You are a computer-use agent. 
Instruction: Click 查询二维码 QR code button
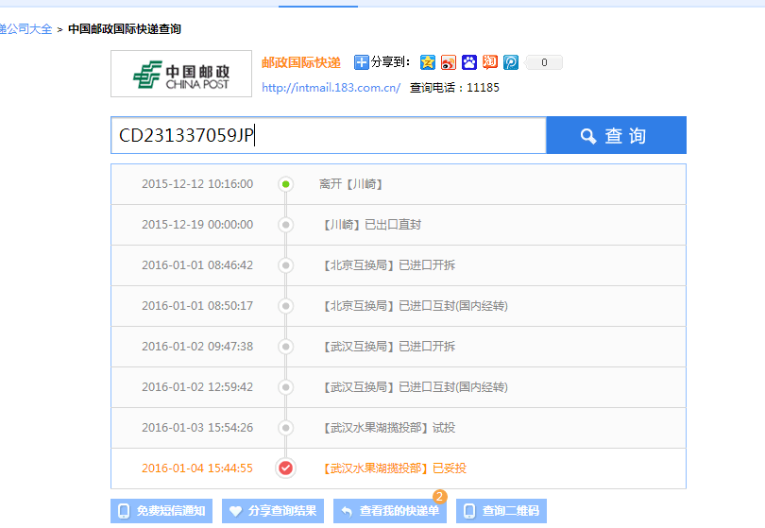click(501, 511)
